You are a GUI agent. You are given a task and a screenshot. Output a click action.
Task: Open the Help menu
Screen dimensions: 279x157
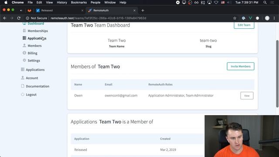point(123,3)
